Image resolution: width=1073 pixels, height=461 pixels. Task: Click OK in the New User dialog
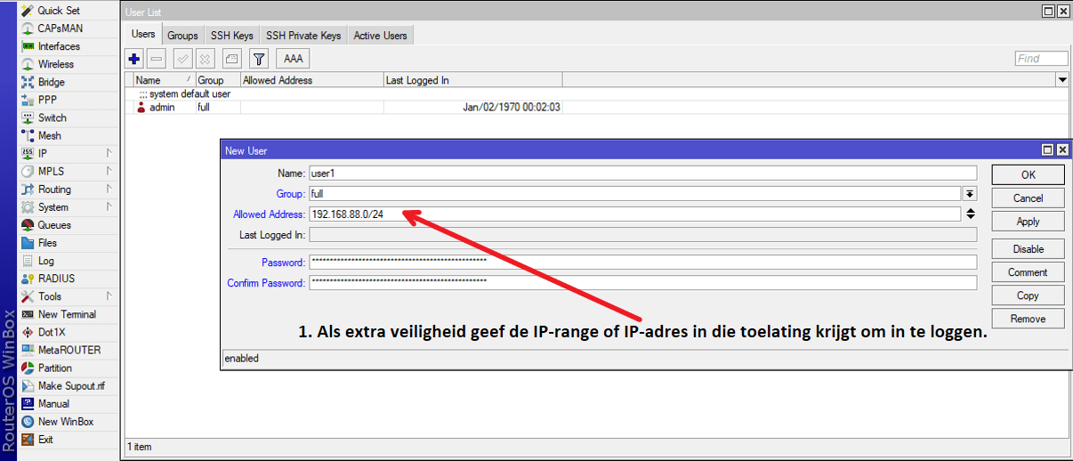click(1028, 174)
